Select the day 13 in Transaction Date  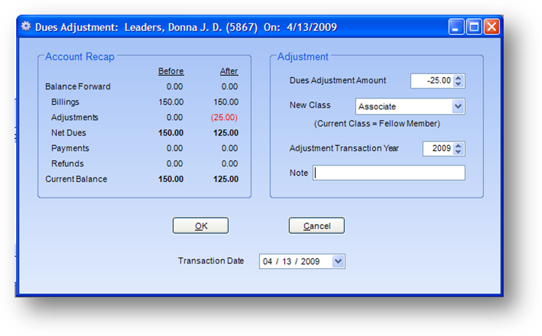pyautogui.click(x=286, y=261)
